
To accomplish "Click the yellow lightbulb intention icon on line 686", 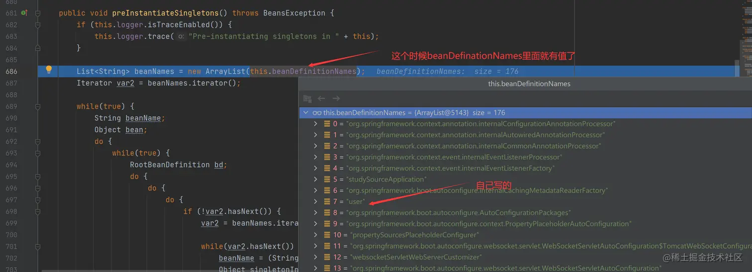I will (x=49, y=70).
